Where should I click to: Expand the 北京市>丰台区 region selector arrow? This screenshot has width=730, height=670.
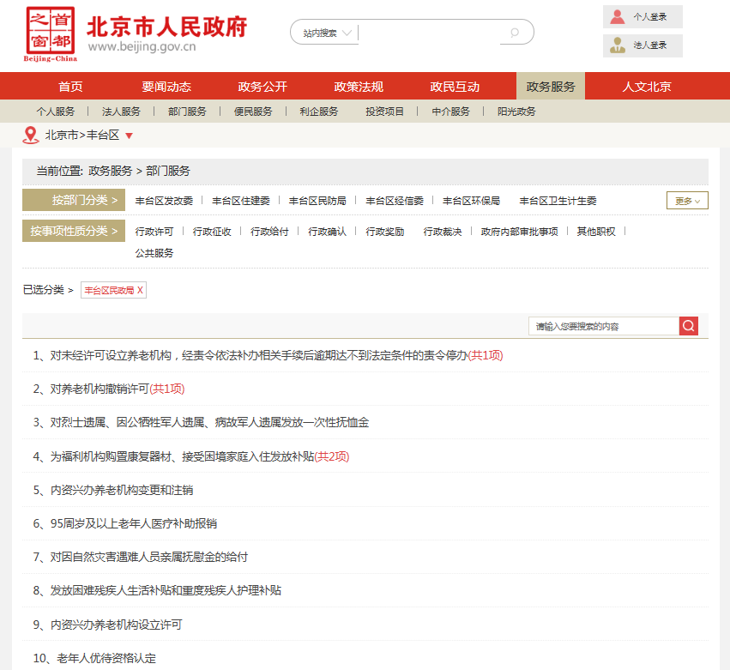(129, 136)
